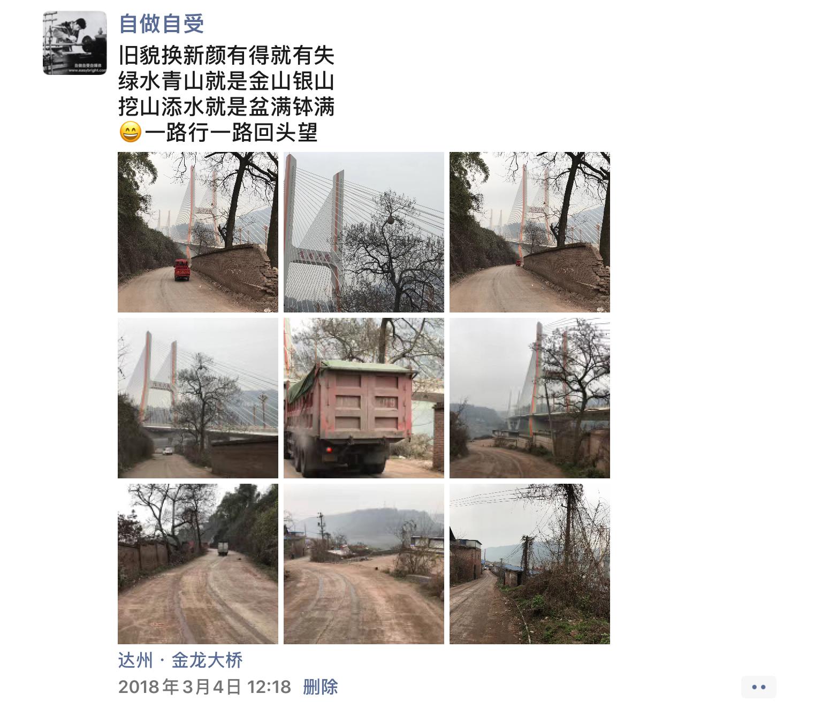Select the first text line 旧貌换新颜有得就有失

tap(226, 56)
